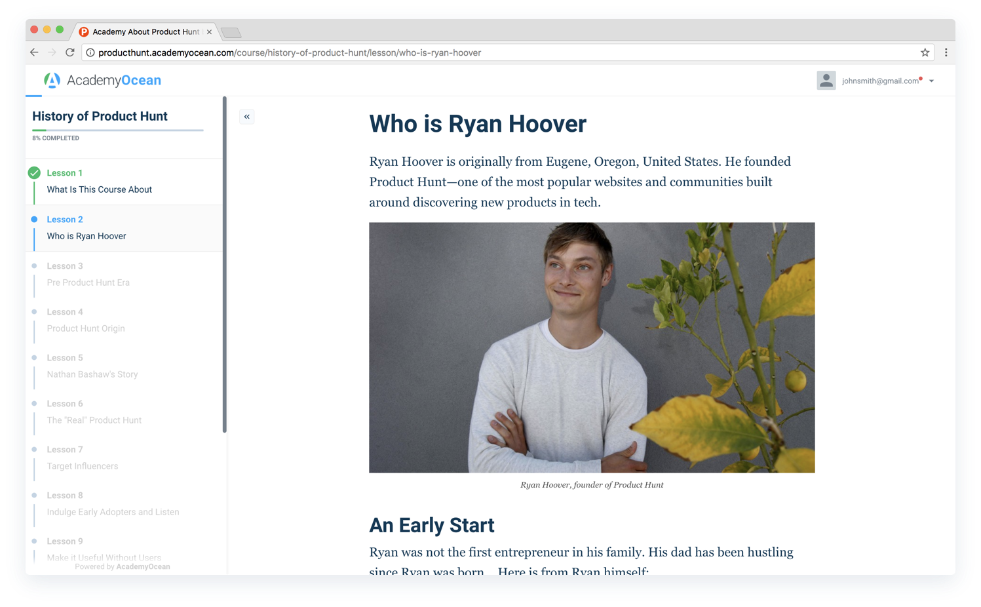The height and width of the screenshot is (607, 981).
Task: View site information icon in address bar
Action: point(90,52)
